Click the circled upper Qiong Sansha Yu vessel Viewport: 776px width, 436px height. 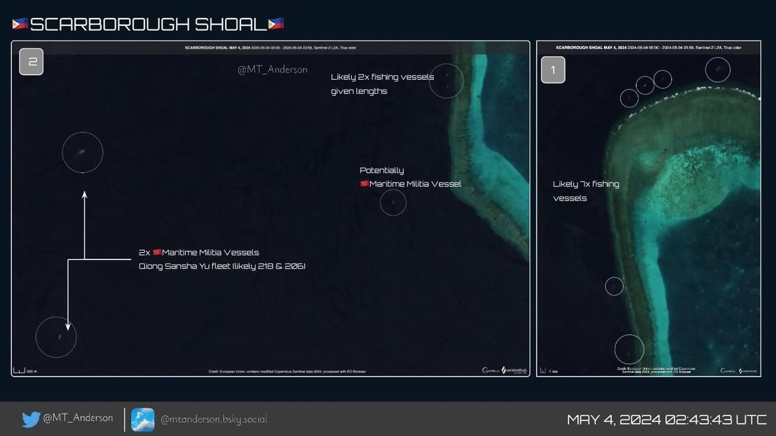(82, 152)
